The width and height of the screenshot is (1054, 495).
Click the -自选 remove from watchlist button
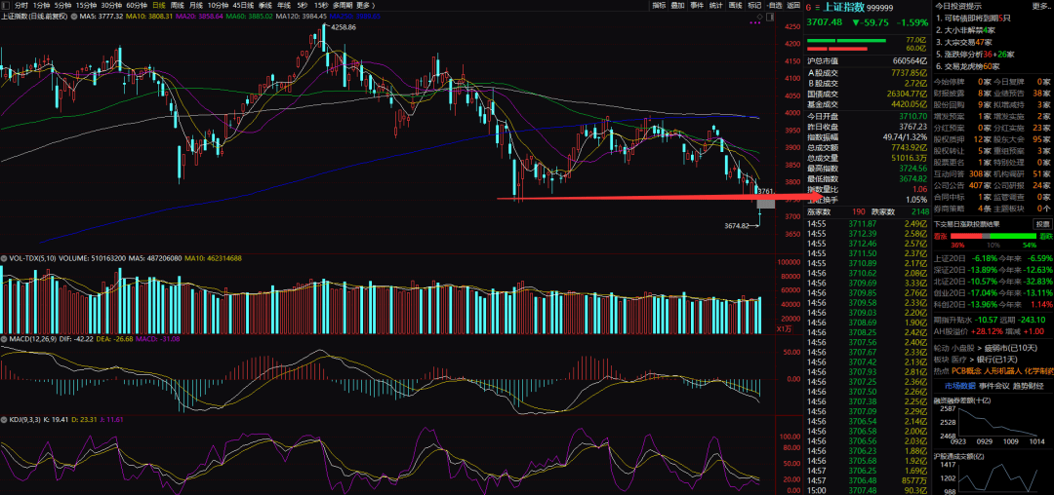(774, 6)
